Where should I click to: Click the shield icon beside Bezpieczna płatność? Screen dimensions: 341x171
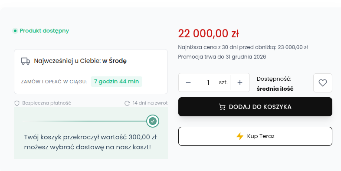[17, 103]
